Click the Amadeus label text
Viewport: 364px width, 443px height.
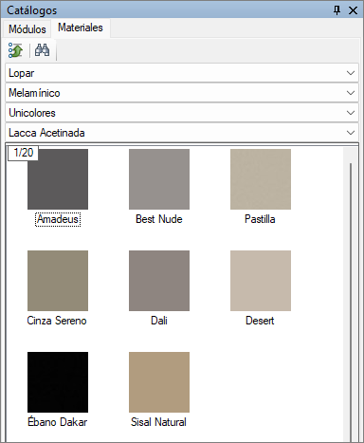(x=58, y=219)
